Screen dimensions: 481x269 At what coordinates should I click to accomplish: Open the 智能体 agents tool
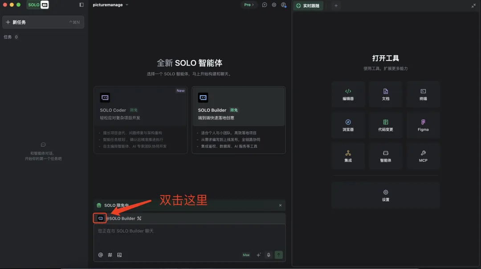(386, 156)
